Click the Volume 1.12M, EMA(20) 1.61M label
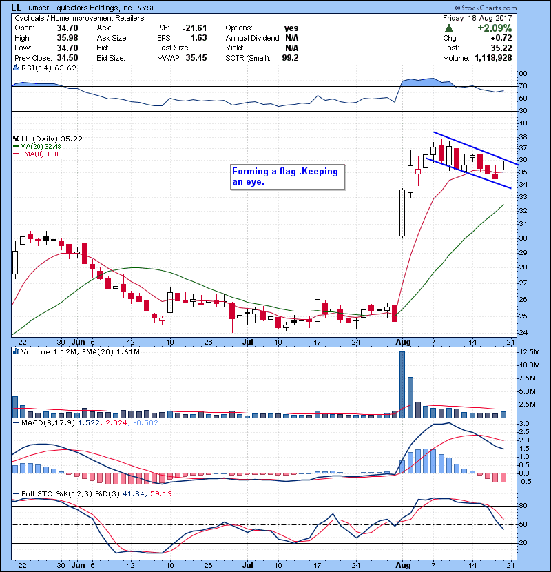Image resolution: width=551 pixels, height=572 pixels. (80, 351)
